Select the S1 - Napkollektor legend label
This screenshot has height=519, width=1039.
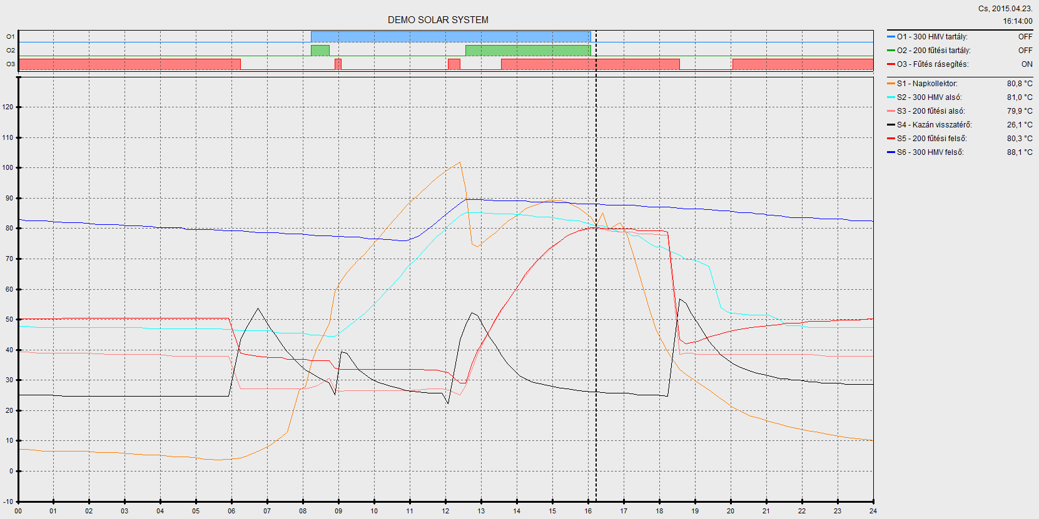pyautogui.click(x=927, y=84)
